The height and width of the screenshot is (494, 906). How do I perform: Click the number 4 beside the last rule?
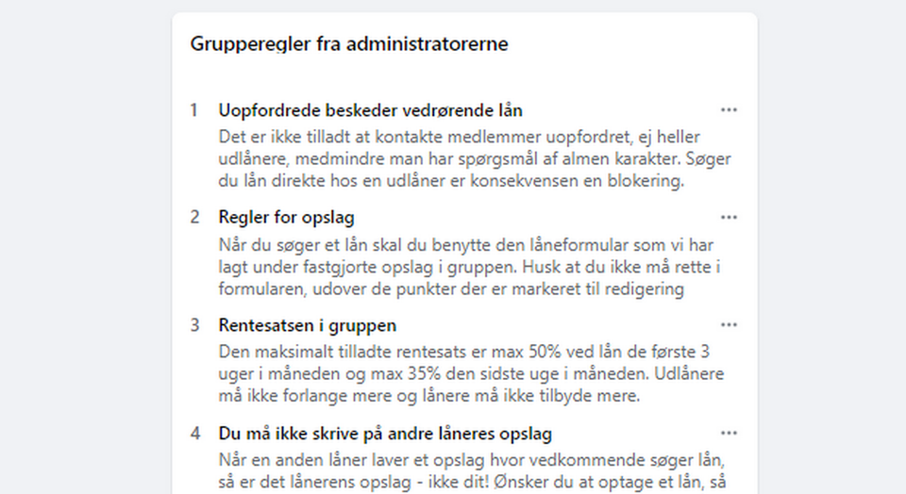(194, 434)
